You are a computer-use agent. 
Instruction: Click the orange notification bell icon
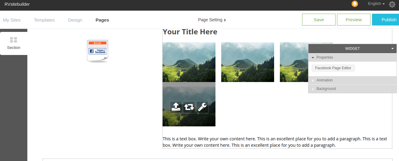(x=355, y=4)
